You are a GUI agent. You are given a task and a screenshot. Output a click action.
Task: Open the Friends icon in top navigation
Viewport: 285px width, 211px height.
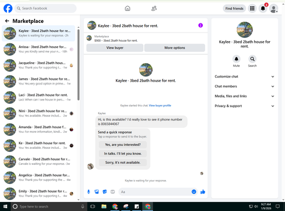pos(154,9)
